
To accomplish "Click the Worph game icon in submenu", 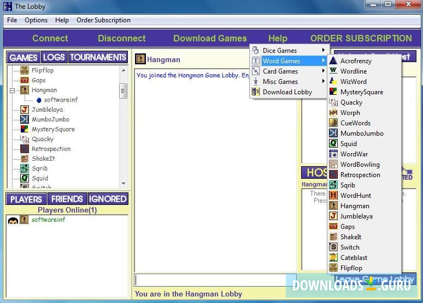I will pos(333,112).
